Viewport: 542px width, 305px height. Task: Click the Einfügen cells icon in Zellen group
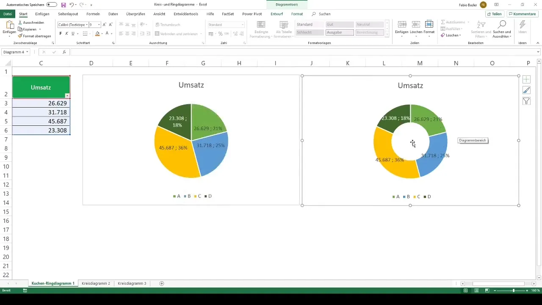(402, 25)
